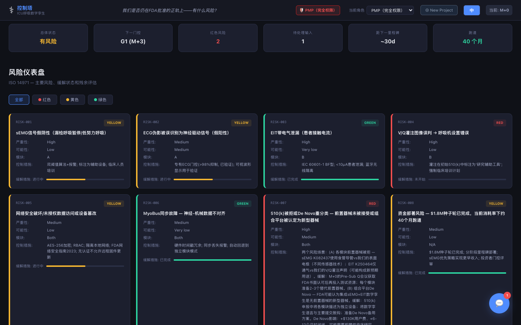This screenshot has width=521, height=325.
Task: Click RISK-006 completed progress bar
Action: pyautogui.click(x=212, y=260)
